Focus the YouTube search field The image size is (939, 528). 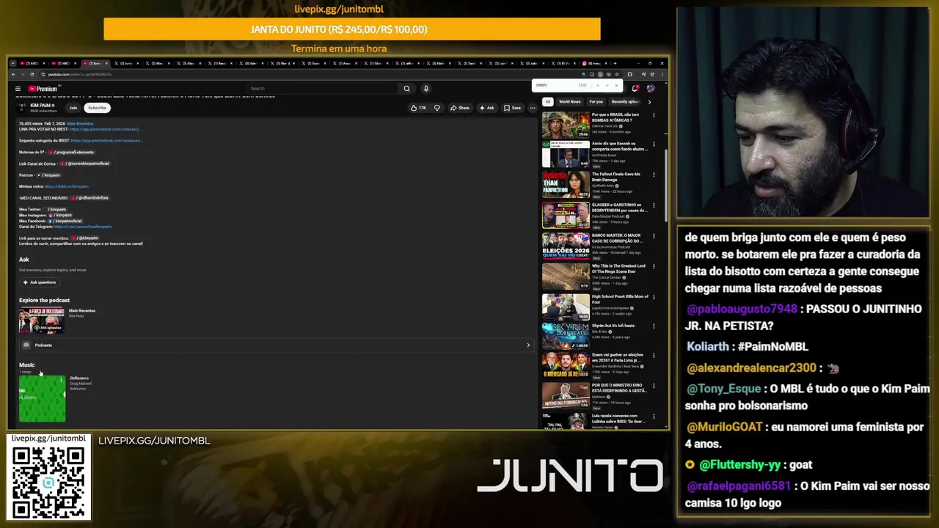(321, 89)
